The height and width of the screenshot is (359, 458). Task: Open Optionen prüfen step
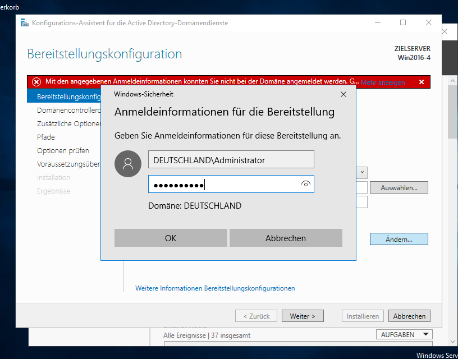(63, 150)
